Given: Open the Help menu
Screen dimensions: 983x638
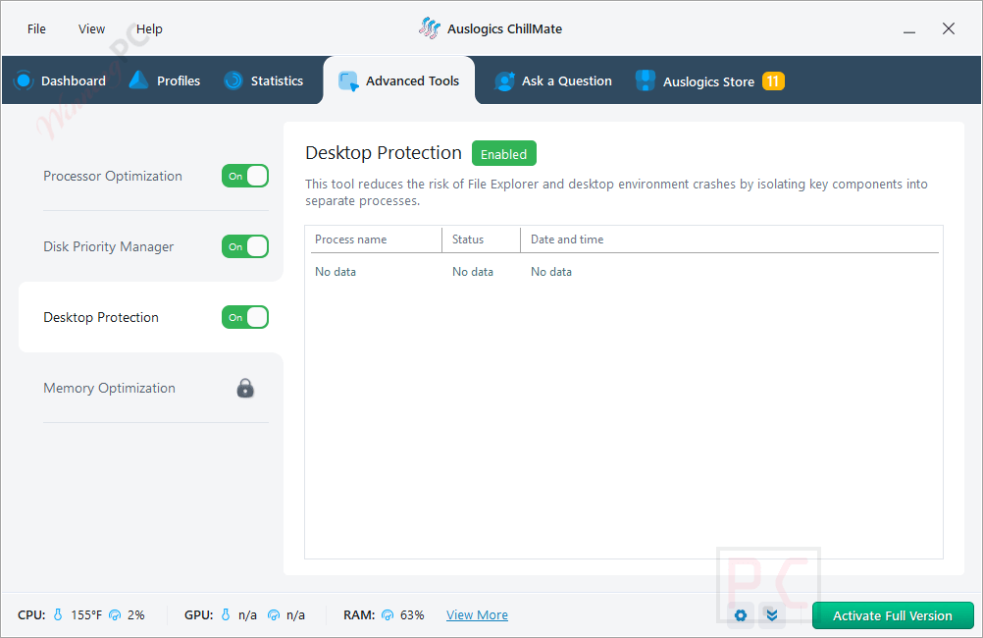Looking at the screenshot, I should pyautogui.click(x=149, y=28).
